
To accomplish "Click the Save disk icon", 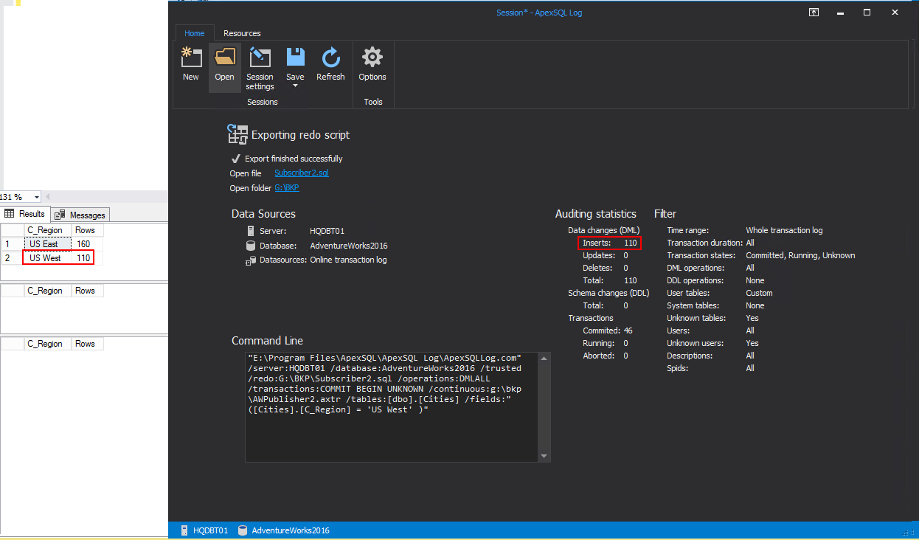I will (295, 58).
